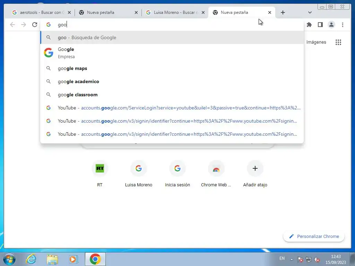Open the RT shortcut tile
Viewport: 355px width, 266px height.
click(x=100, y=174)
